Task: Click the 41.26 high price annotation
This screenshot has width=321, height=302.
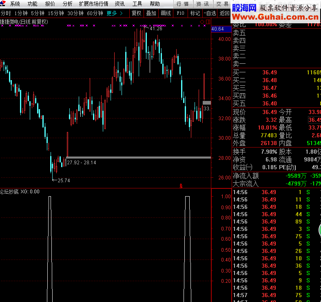Action: (156, 29)
